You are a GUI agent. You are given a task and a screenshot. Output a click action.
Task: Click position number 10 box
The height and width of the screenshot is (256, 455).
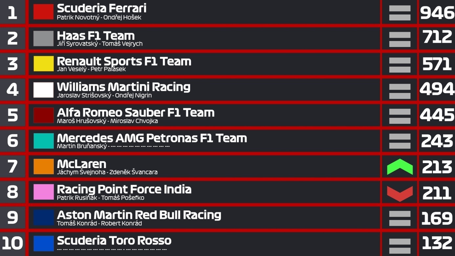tap(12, 244)
